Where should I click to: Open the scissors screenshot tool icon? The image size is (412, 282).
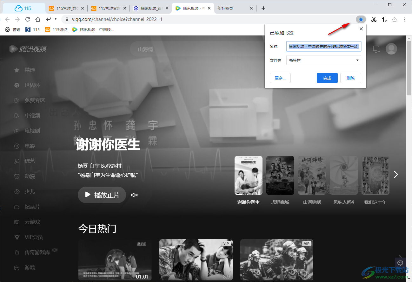pyautogui.click(x=374, y=19)
